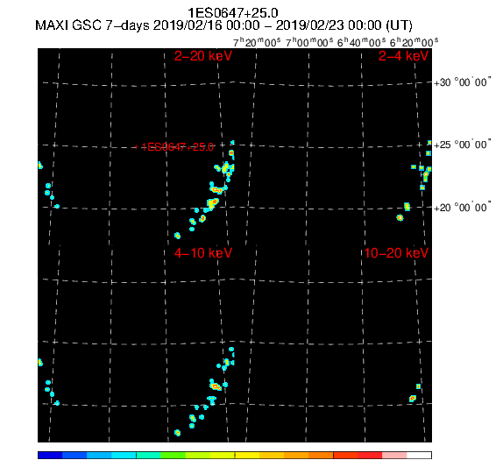
Task: Click the +20°00'00" declination label
Action: (463, 208)
